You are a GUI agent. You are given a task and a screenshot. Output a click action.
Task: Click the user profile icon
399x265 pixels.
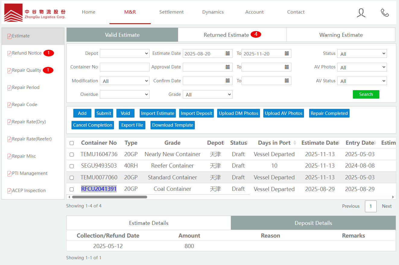[361, 12]
